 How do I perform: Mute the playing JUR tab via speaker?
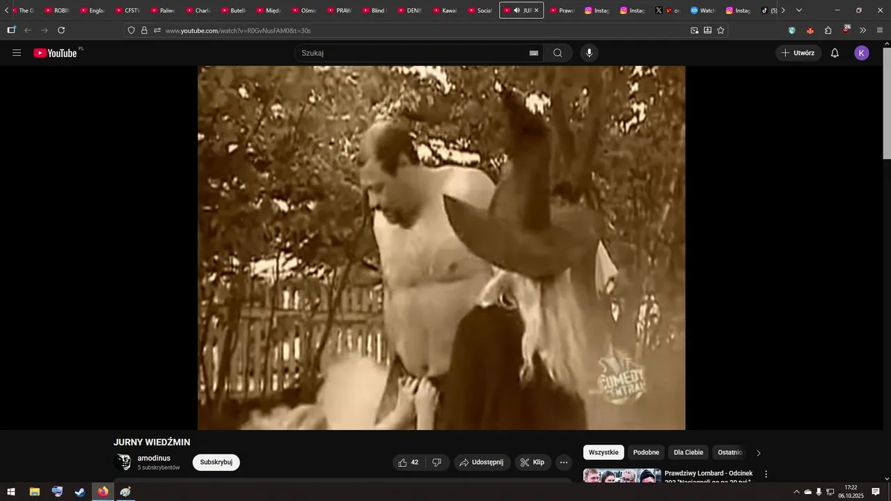(x=517, y=10)
